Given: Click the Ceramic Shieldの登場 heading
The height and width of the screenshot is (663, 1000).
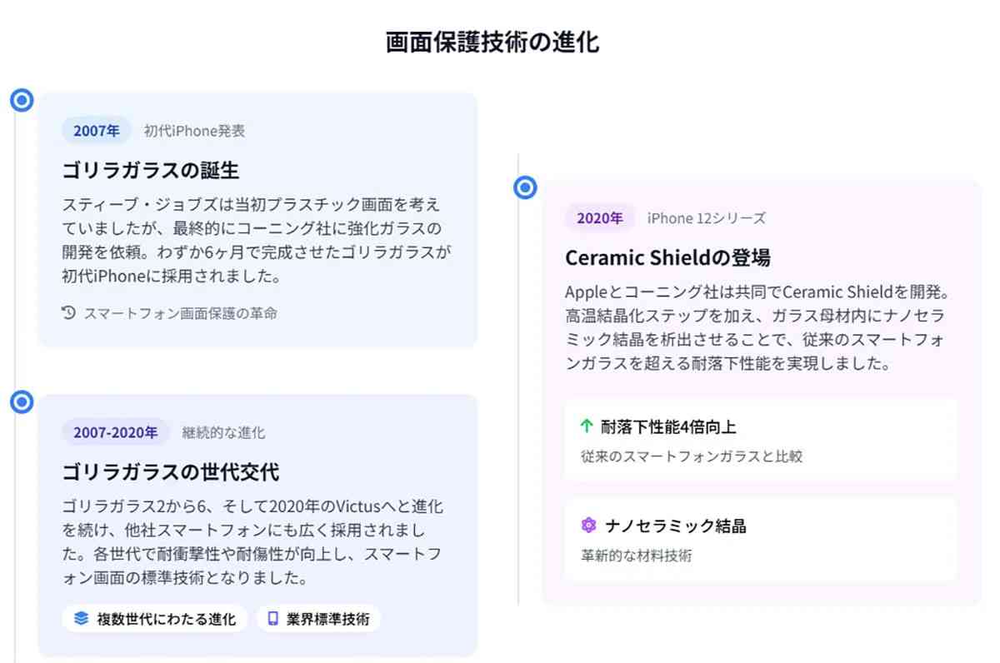Looking at the screenshot, I should pos(667,257).
